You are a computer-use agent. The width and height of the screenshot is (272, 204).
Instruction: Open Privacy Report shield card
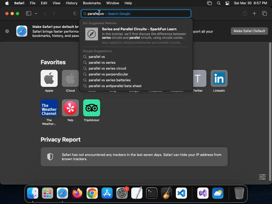(x=134, y=157)
